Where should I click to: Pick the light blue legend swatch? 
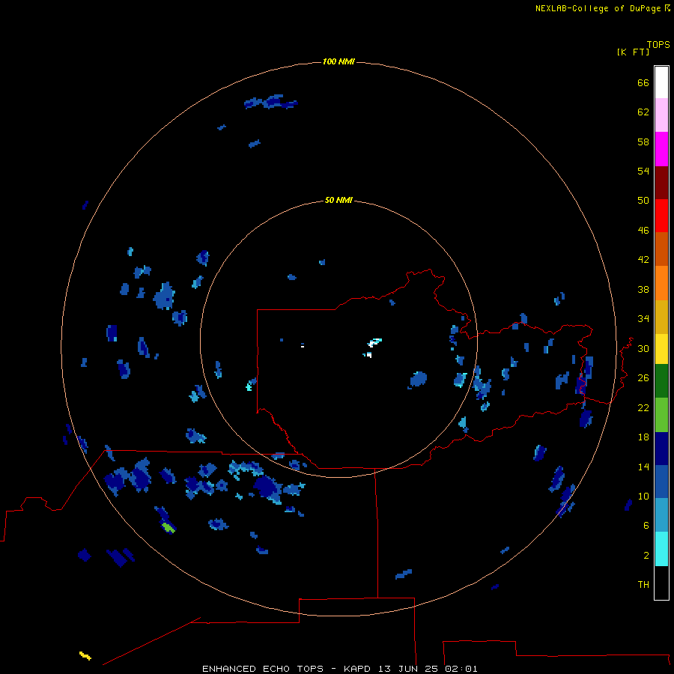pyautogui.click(x=661, y=515)
